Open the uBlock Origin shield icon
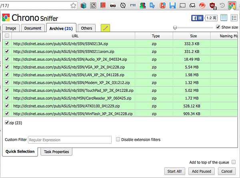 tap(212, 6)
